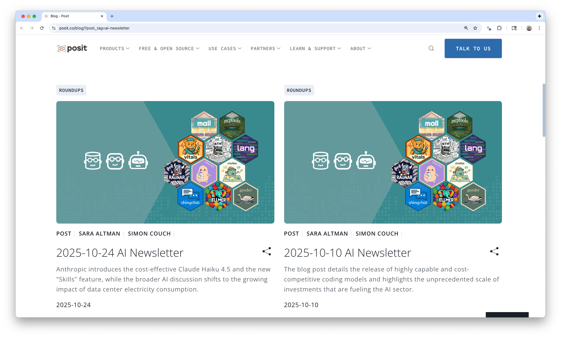Click Sara Altman under the 2025-10-24 post
561x338 pixels.
tap(99, 234)
